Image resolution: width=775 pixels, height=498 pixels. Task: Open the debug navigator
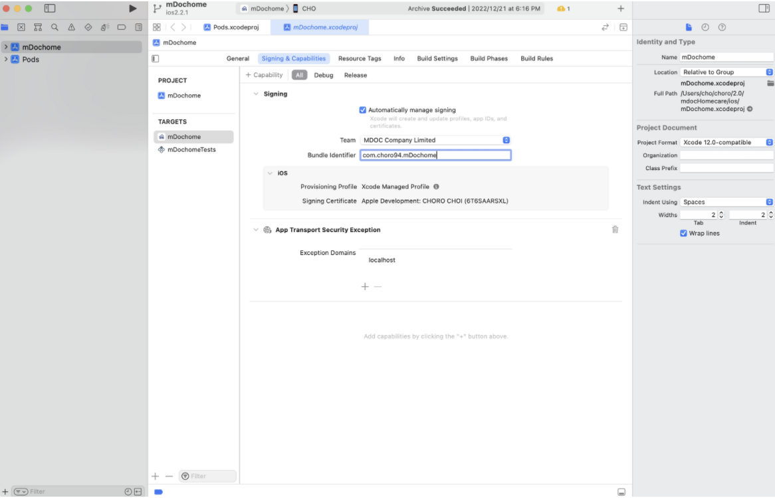pos(105,27)
